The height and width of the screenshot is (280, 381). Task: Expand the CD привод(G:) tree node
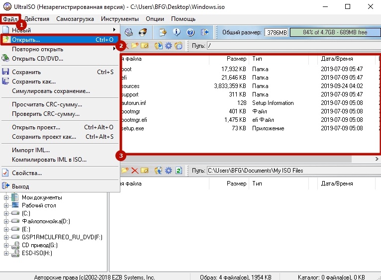(x=6, y=245)
